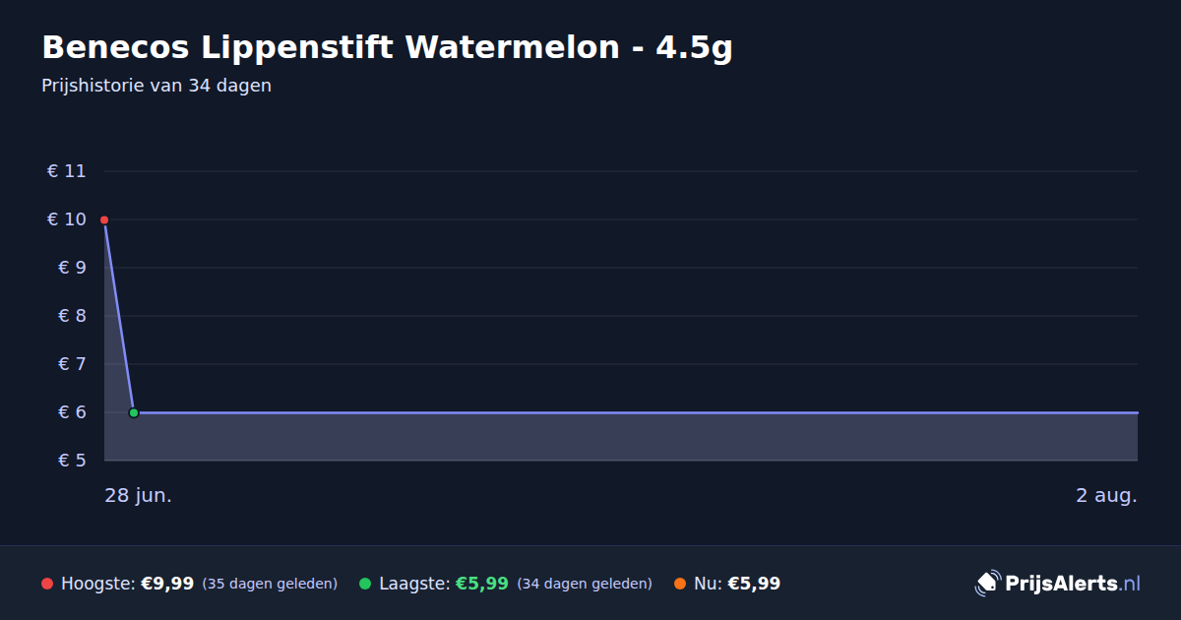Click the € 11 axis label
Screen dimensions: 1181x620
(67, 171)
